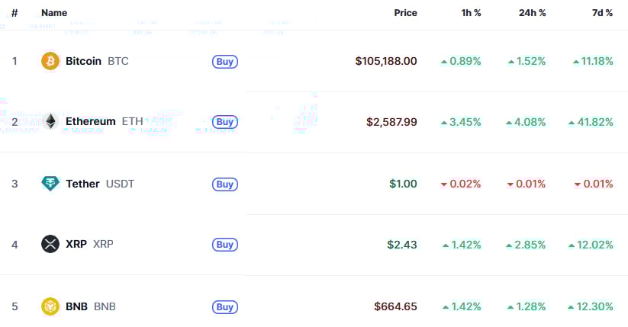Screen dimensions: 628x327
Task: Open the Tether name link
Action: click(x=82, y=184)
